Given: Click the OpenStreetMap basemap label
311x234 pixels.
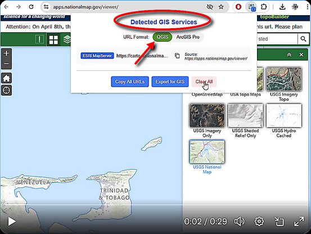Looking at the screenshot, I should (207, 94).
